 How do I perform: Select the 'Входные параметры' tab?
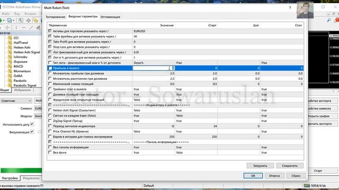(83, 16)
